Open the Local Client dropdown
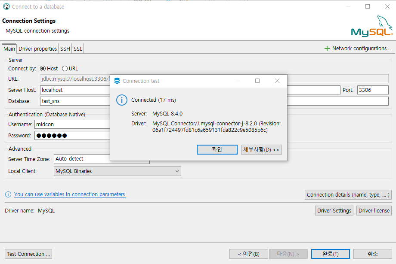 tap(118, 171)
